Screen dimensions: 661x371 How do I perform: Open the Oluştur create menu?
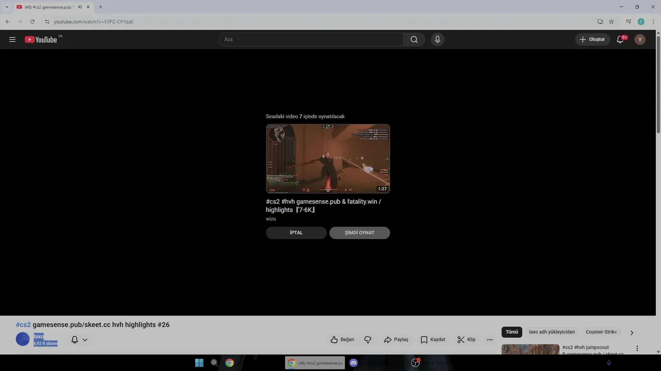click(592, 39)
